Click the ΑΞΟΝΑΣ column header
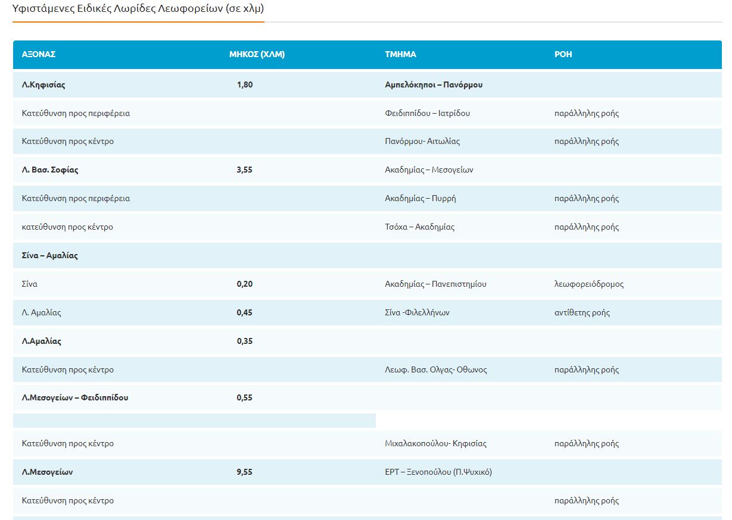The image size is (732, 520). click(x=39, y=54)
